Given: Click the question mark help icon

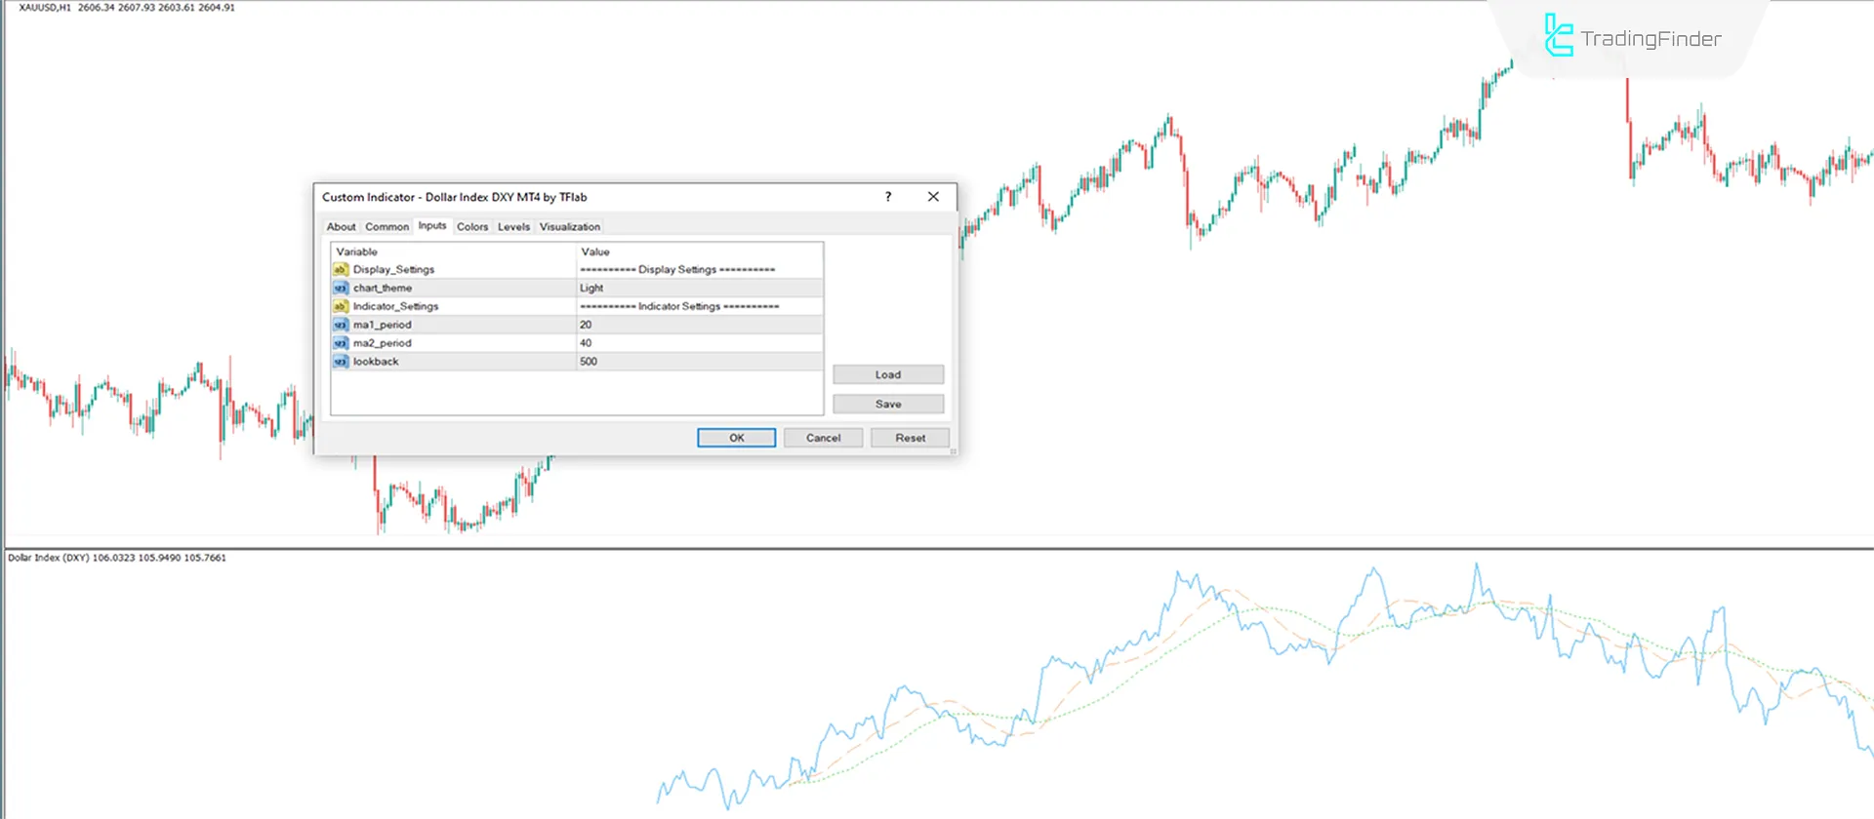Looking at the screenshot, I should click(x=887, y=197).
